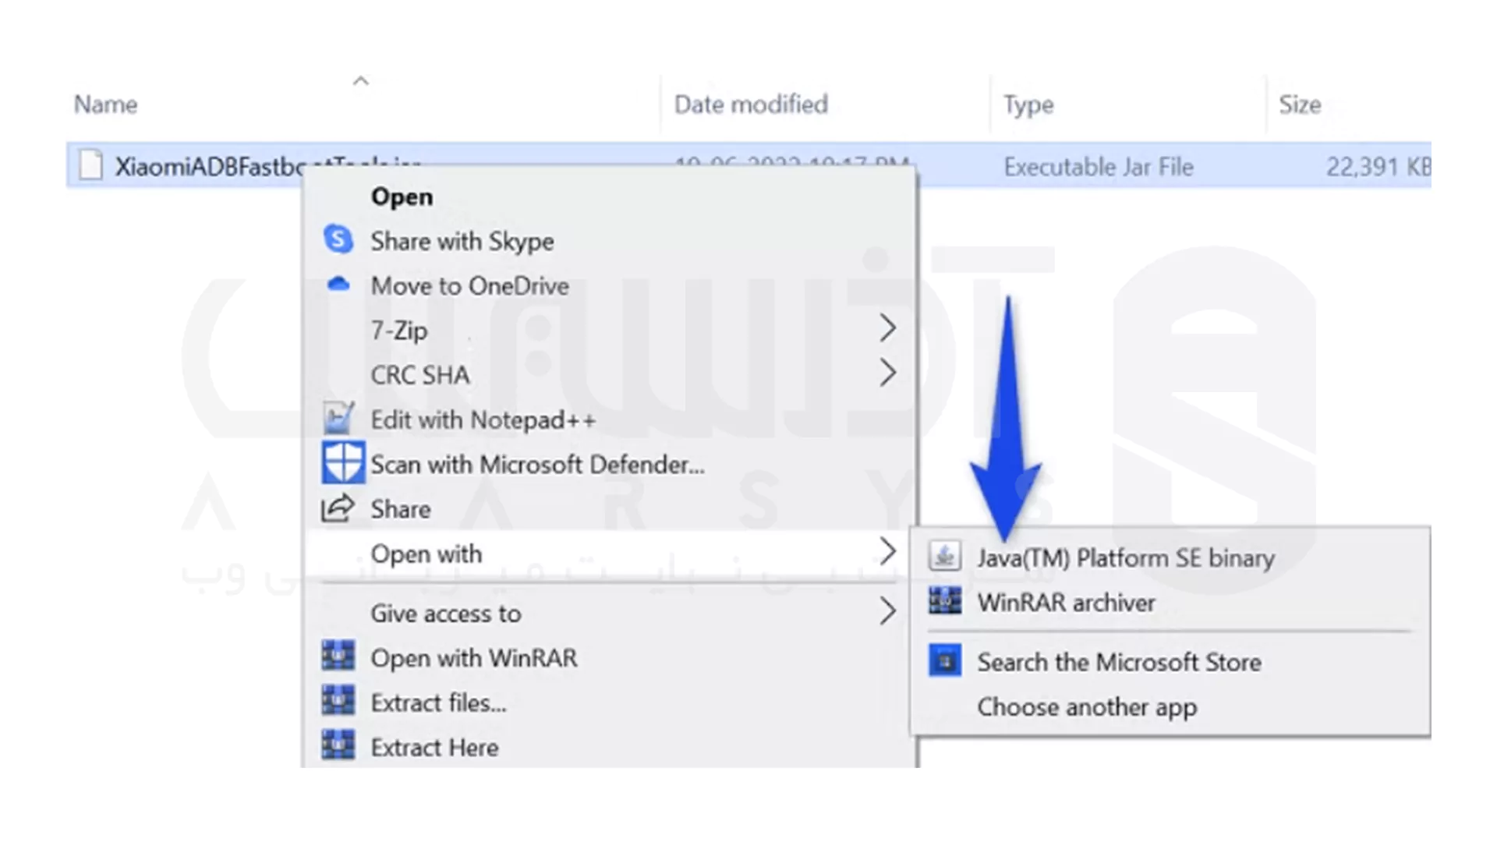This screenshot has height=842, width=1497.
Task: Click the Skype icon in context menu
Action: pyautogui.click(x=338, y=239)
